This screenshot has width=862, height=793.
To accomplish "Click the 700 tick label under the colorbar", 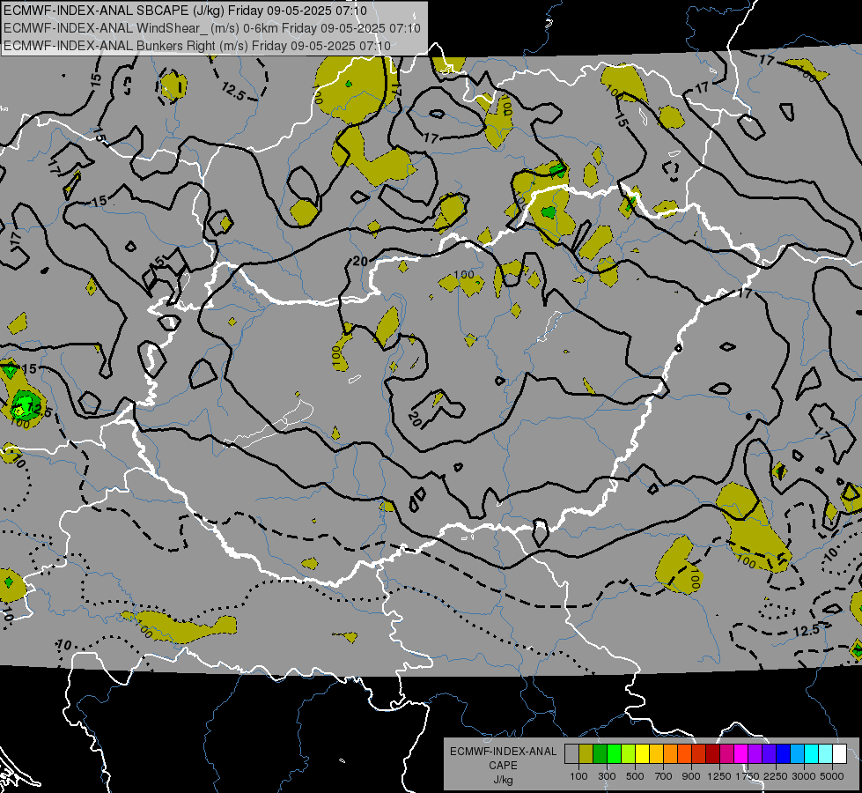I will pos(664,776).
